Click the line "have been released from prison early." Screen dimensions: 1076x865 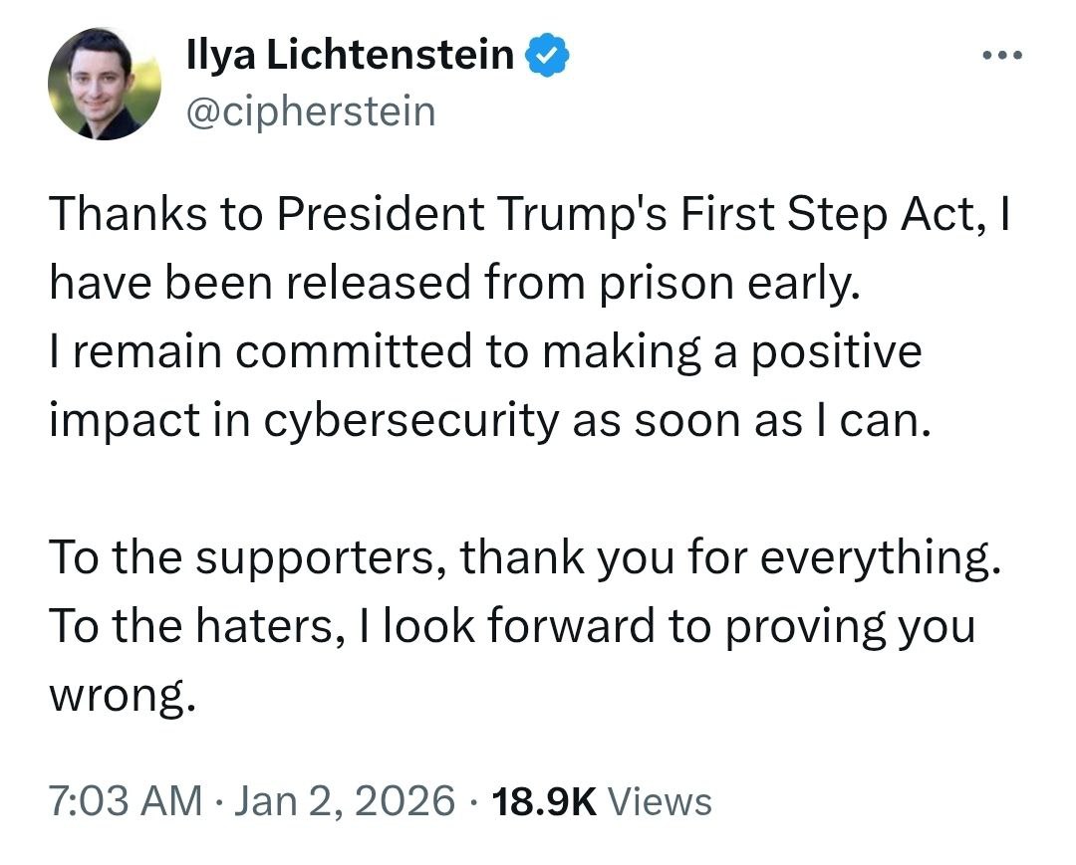coord(453,285)
